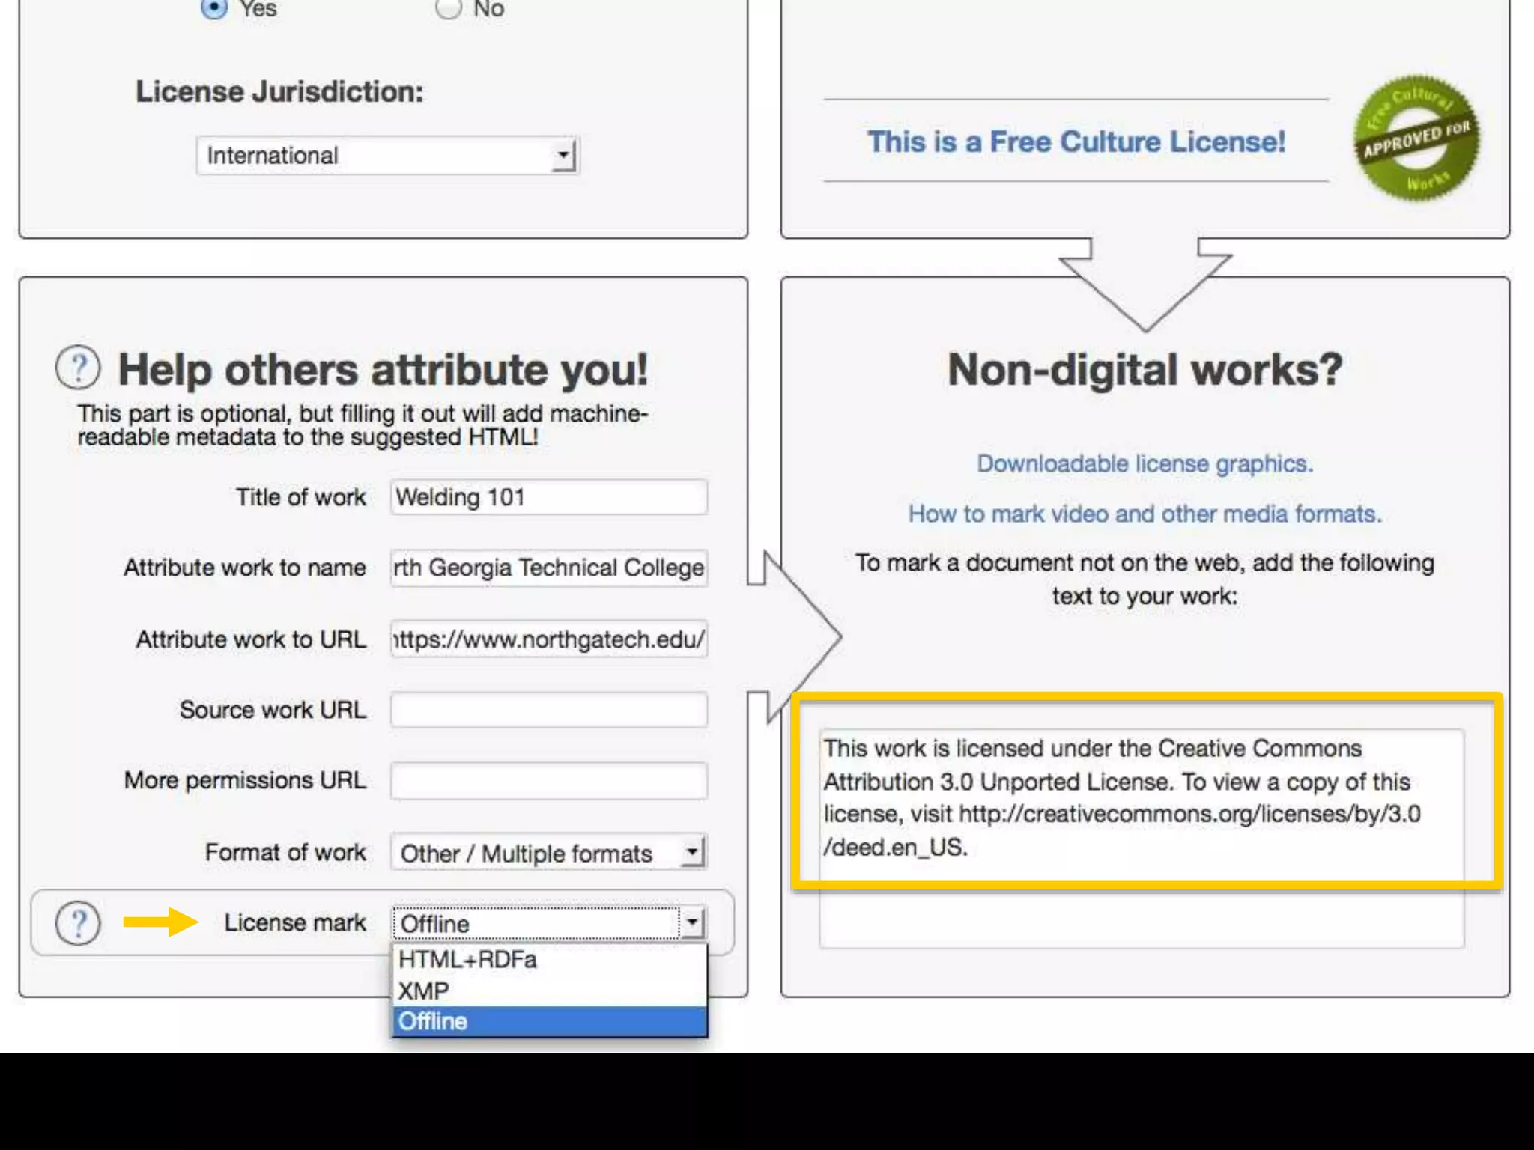Click the Attribute work to URL field

point(548,639)
